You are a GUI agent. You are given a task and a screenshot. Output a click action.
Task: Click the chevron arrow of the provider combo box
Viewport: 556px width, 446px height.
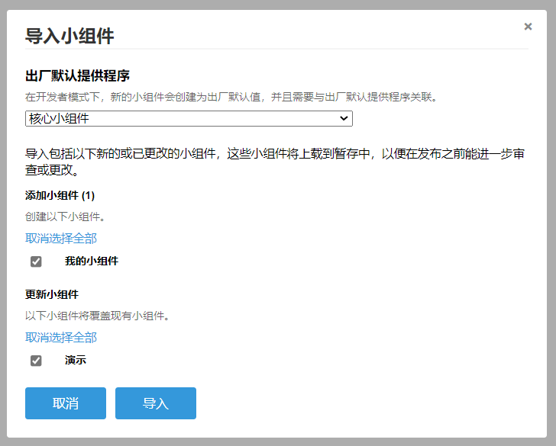344,119
